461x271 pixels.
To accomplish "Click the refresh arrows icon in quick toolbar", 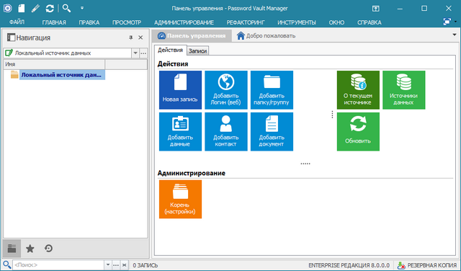I will pyautogui.click(x=50, y=8).
